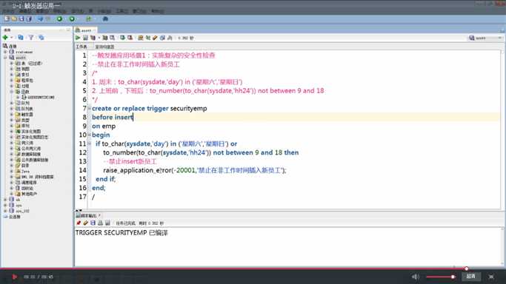Click the first green circular Back navigation icon
506x284 pixels.
pos(60,19)
